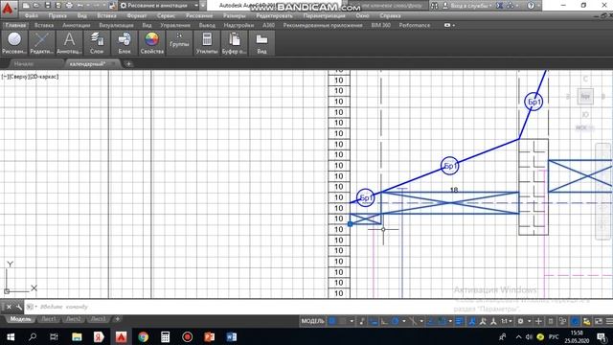The height and width of the screenshot is (345, 613).
Task: Expand the quick access toolbar customize arrow
Action: tap(203, 6)
